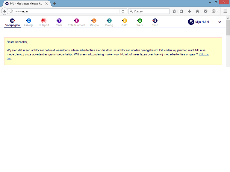Select the Lifestyle section
Viewport: 230px width, 172px height.
94,22
